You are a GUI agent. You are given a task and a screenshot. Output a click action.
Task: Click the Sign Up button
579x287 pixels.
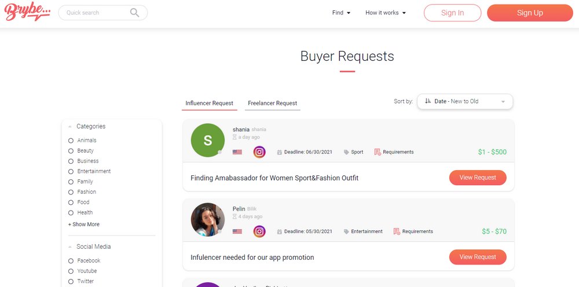click(530, 13)
